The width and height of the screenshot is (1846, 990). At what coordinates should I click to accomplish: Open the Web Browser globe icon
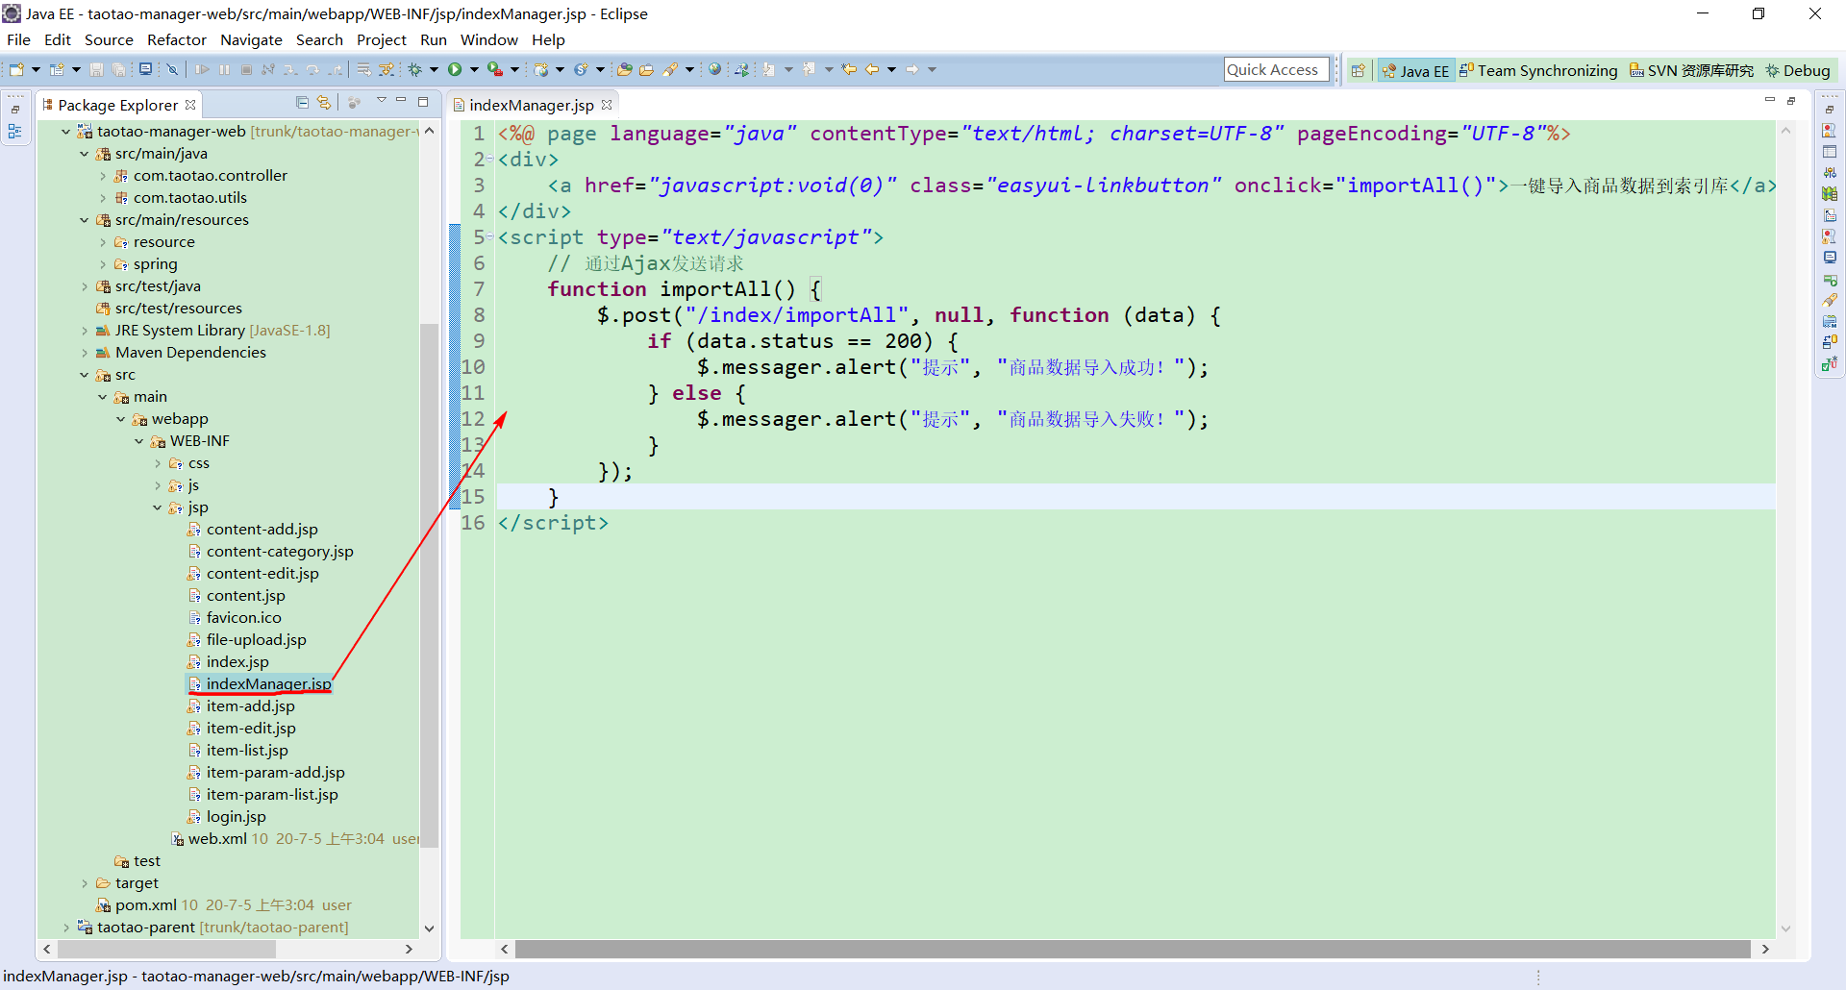[x=714, y=69]
